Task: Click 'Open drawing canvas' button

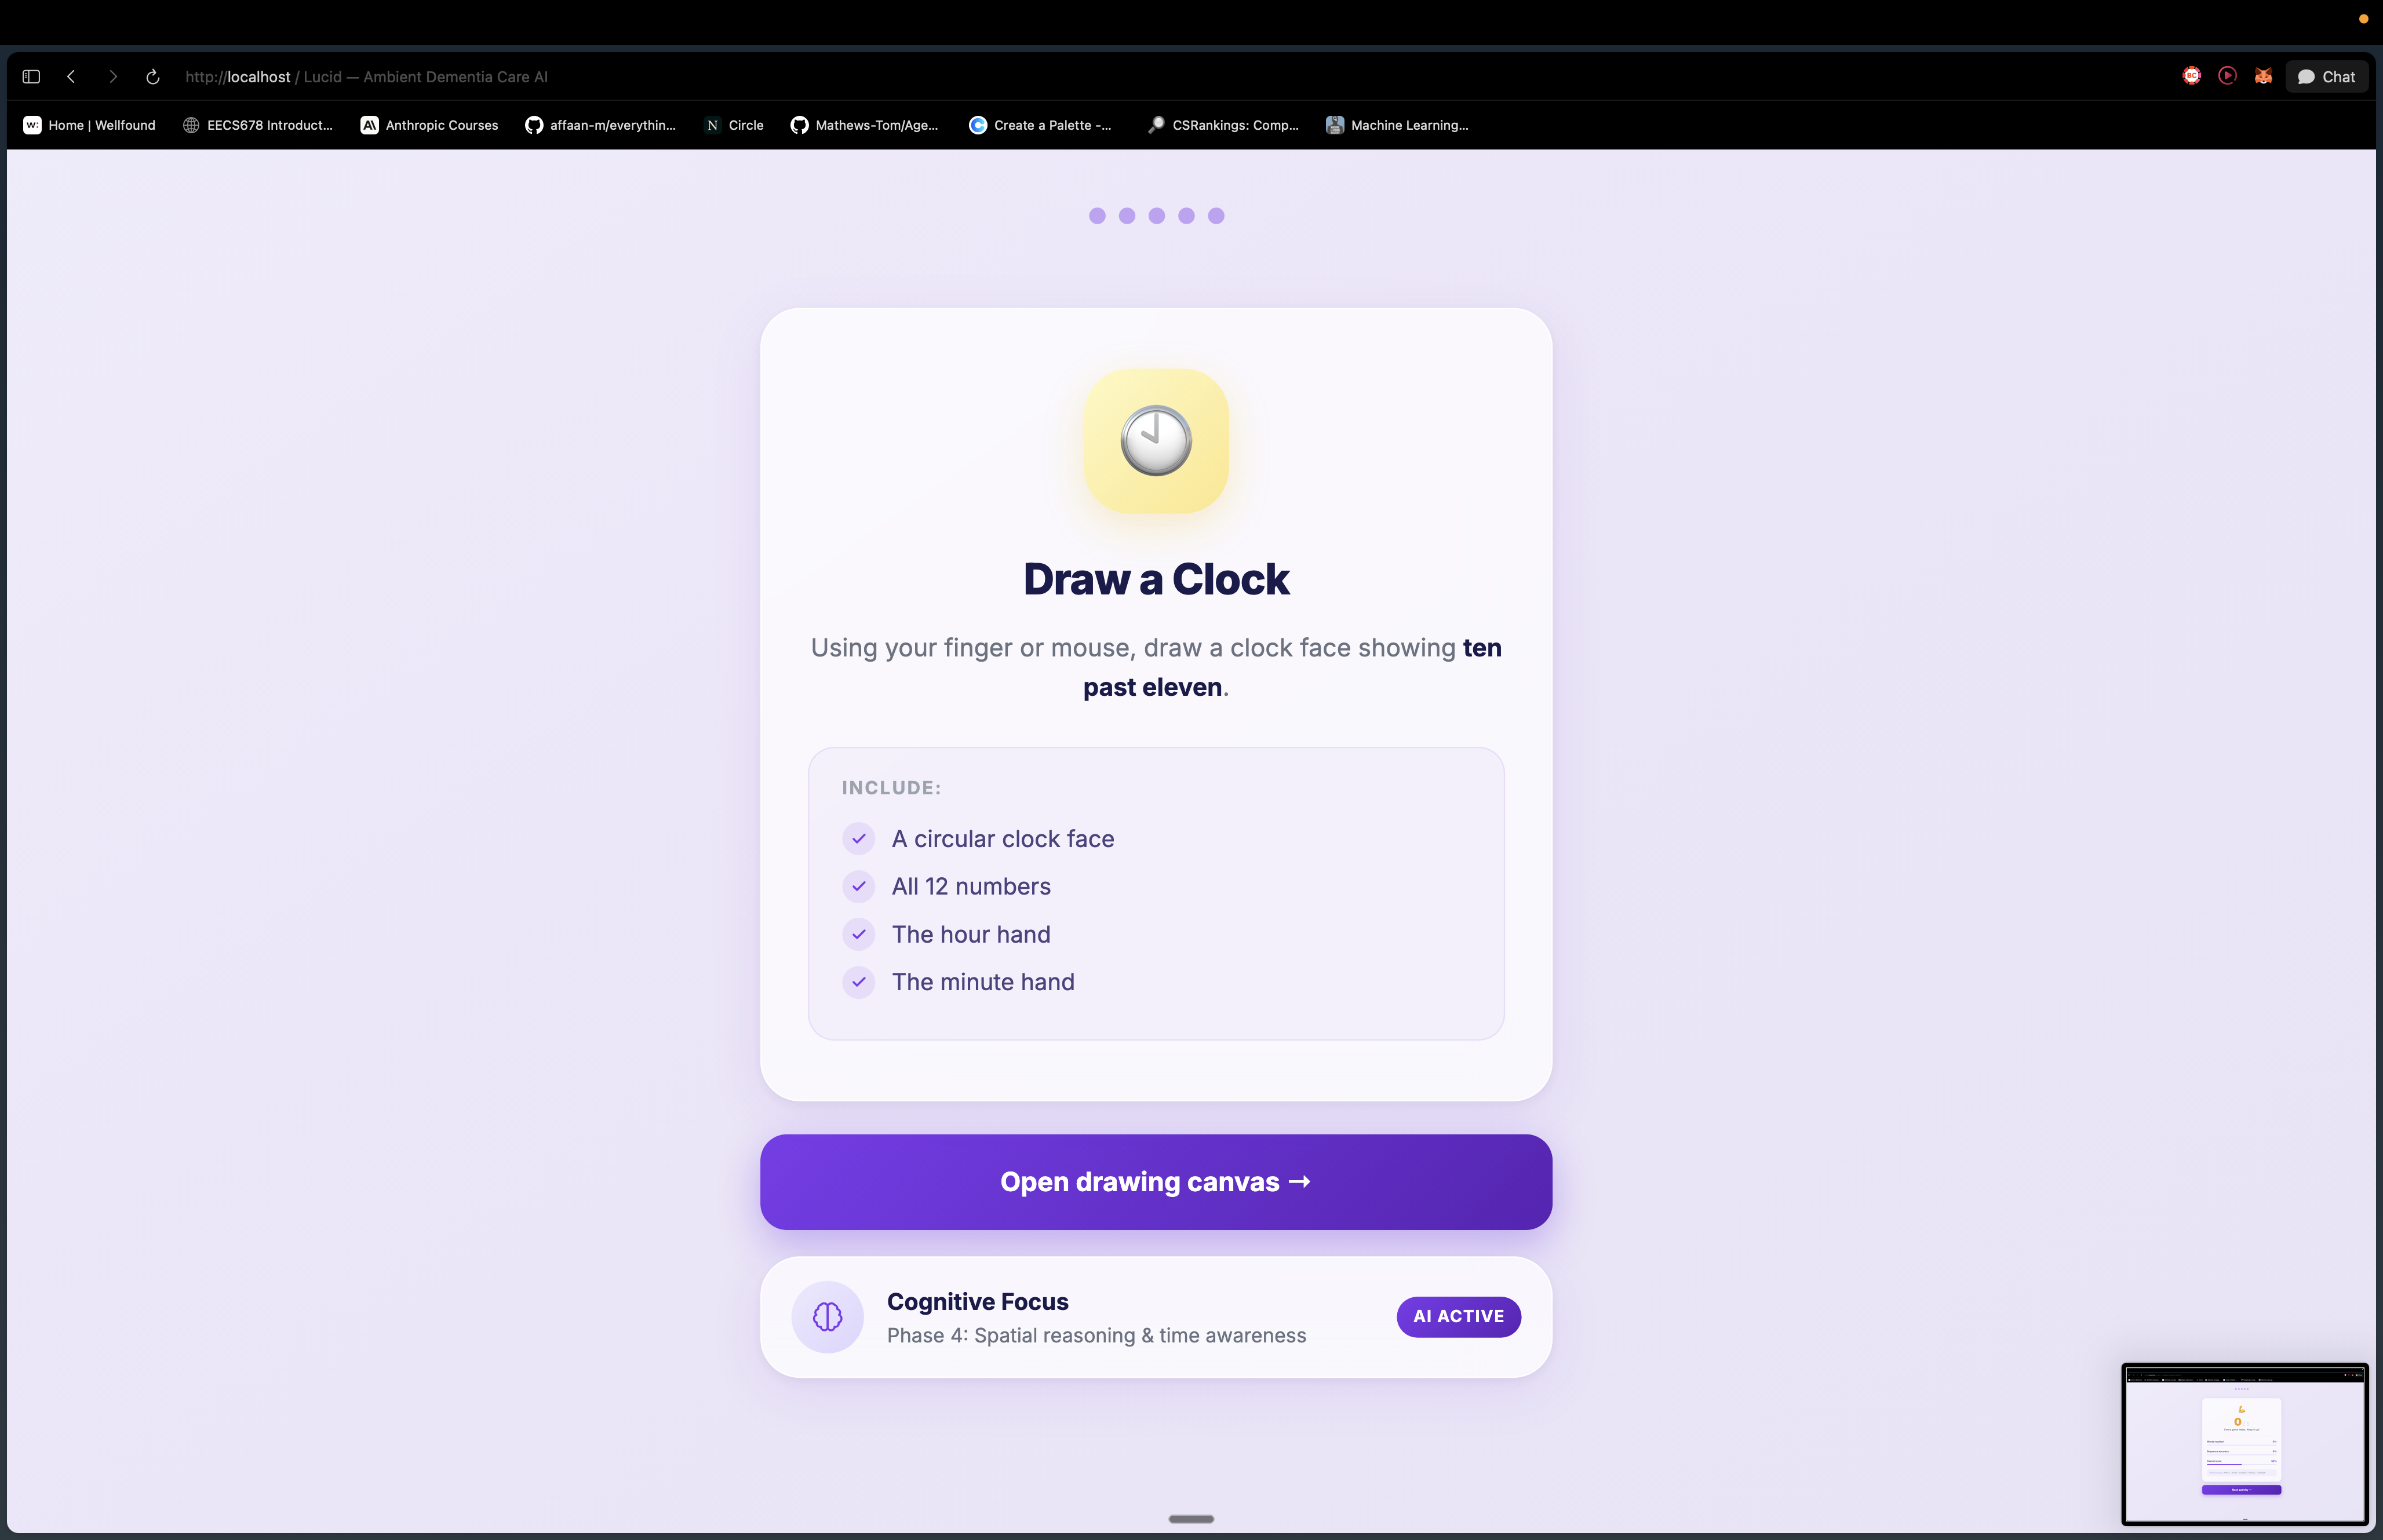Action: click(1156, 1182)
